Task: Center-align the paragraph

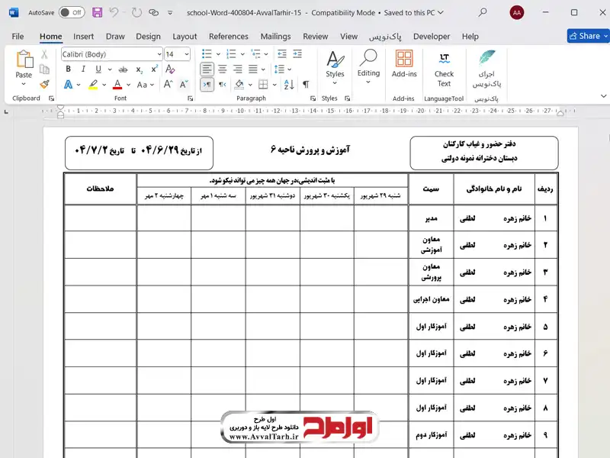Action: click(x=223, y=69)
